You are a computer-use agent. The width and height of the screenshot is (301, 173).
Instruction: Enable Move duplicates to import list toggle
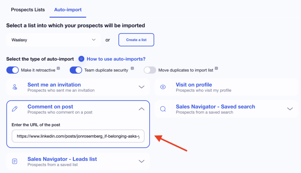pyautogui.click(x=150, y=70)
